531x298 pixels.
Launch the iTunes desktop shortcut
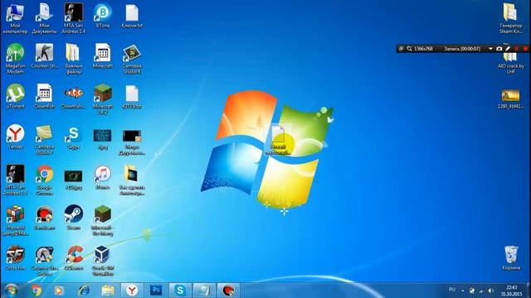click(x=103, y=177)
